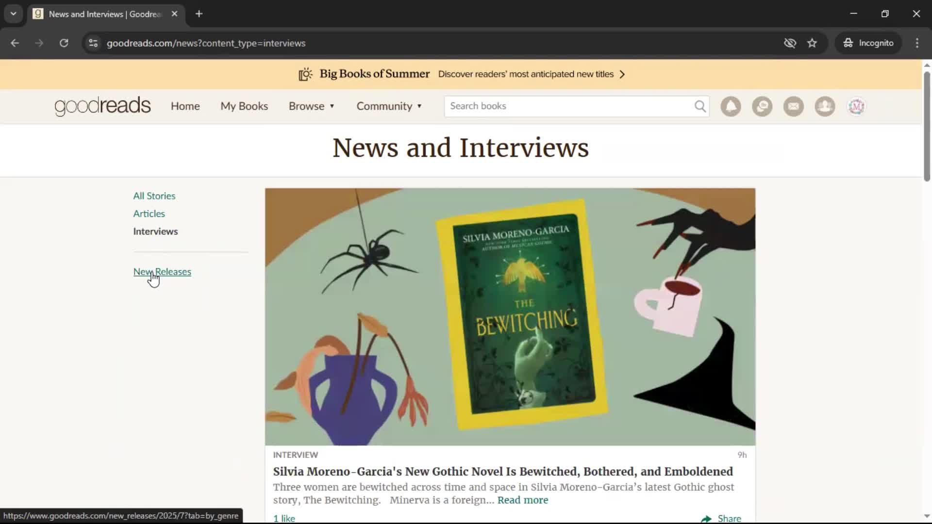Click the News and Interviews page heading
The image size is (932, 524).
click(x=460, y=148)
